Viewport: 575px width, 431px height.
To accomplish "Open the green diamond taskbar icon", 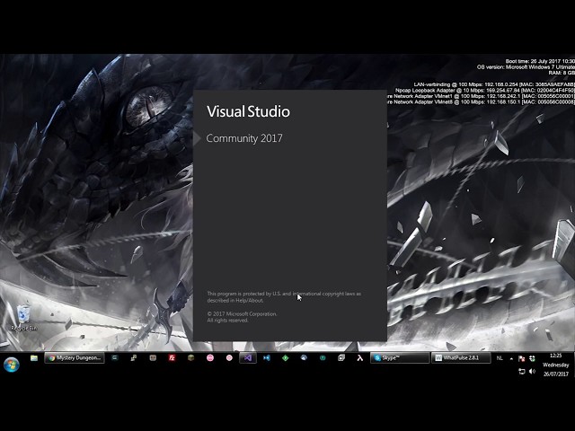I will pos(286,357).
